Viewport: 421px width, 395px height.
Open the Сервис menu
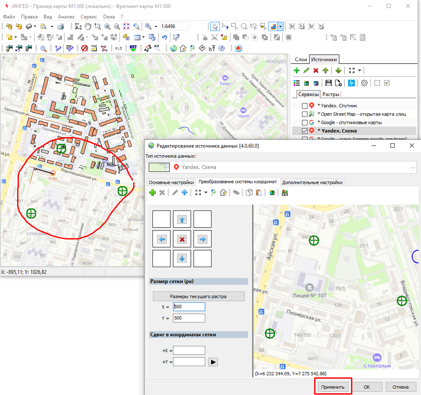(89, 17)
